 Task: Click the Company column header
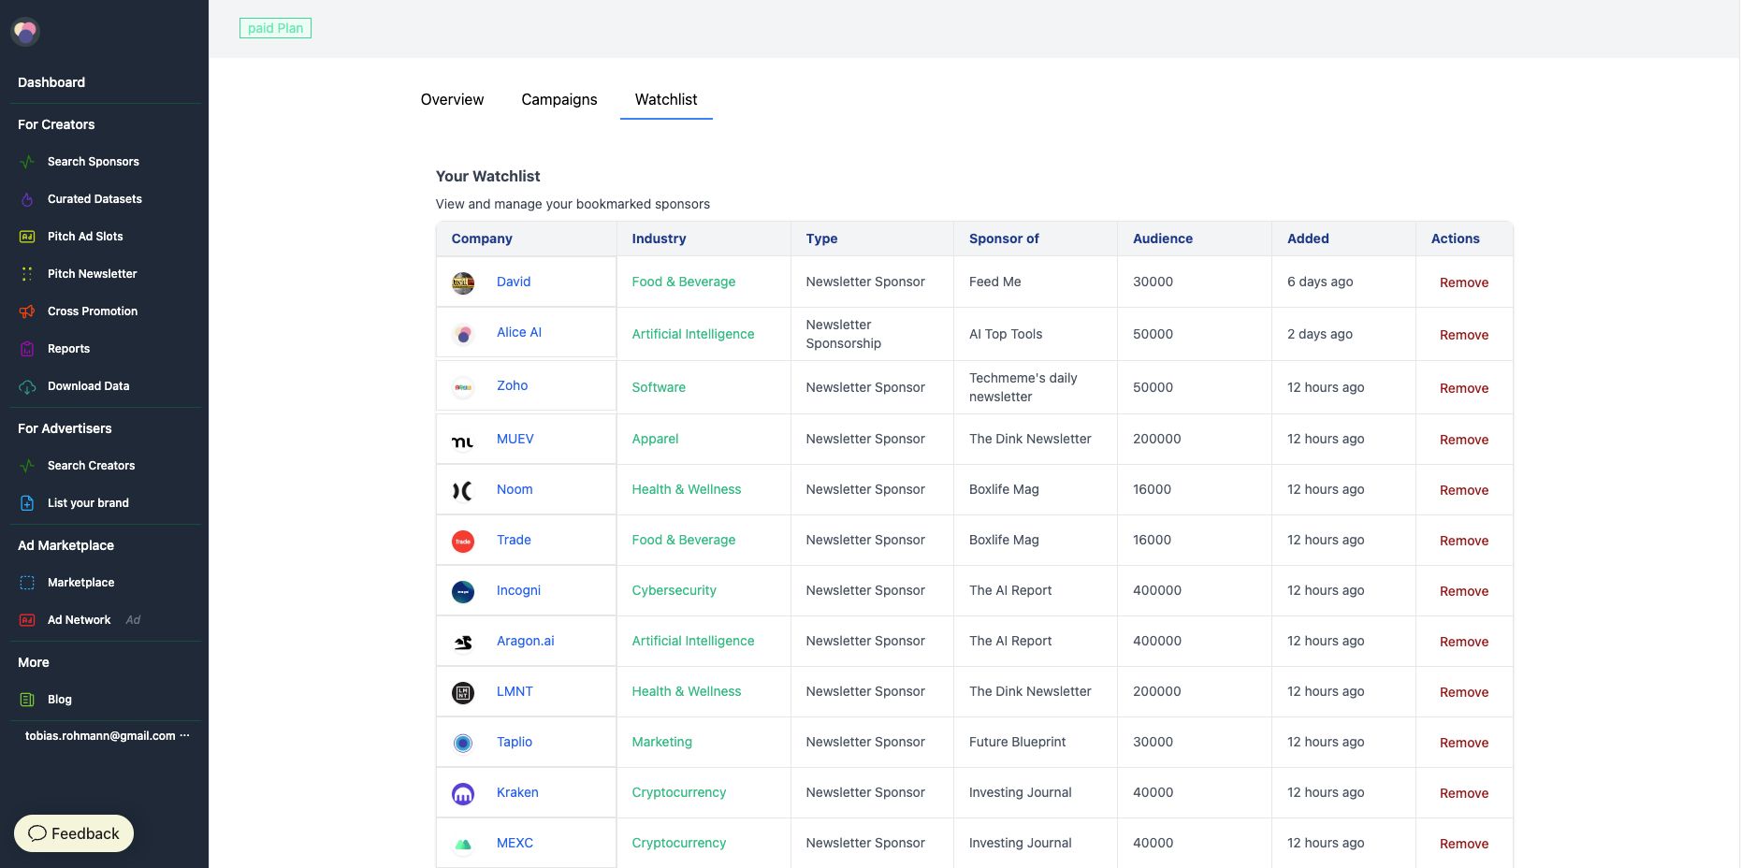(482, 239)
